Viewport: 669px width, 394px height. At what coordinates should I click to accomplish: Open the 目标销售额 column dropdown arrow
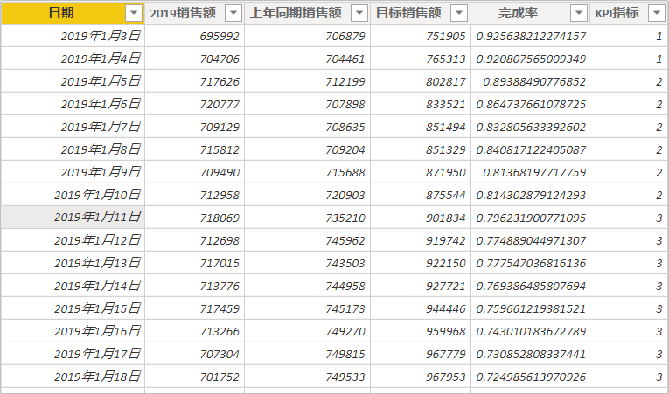click(459, 13)
